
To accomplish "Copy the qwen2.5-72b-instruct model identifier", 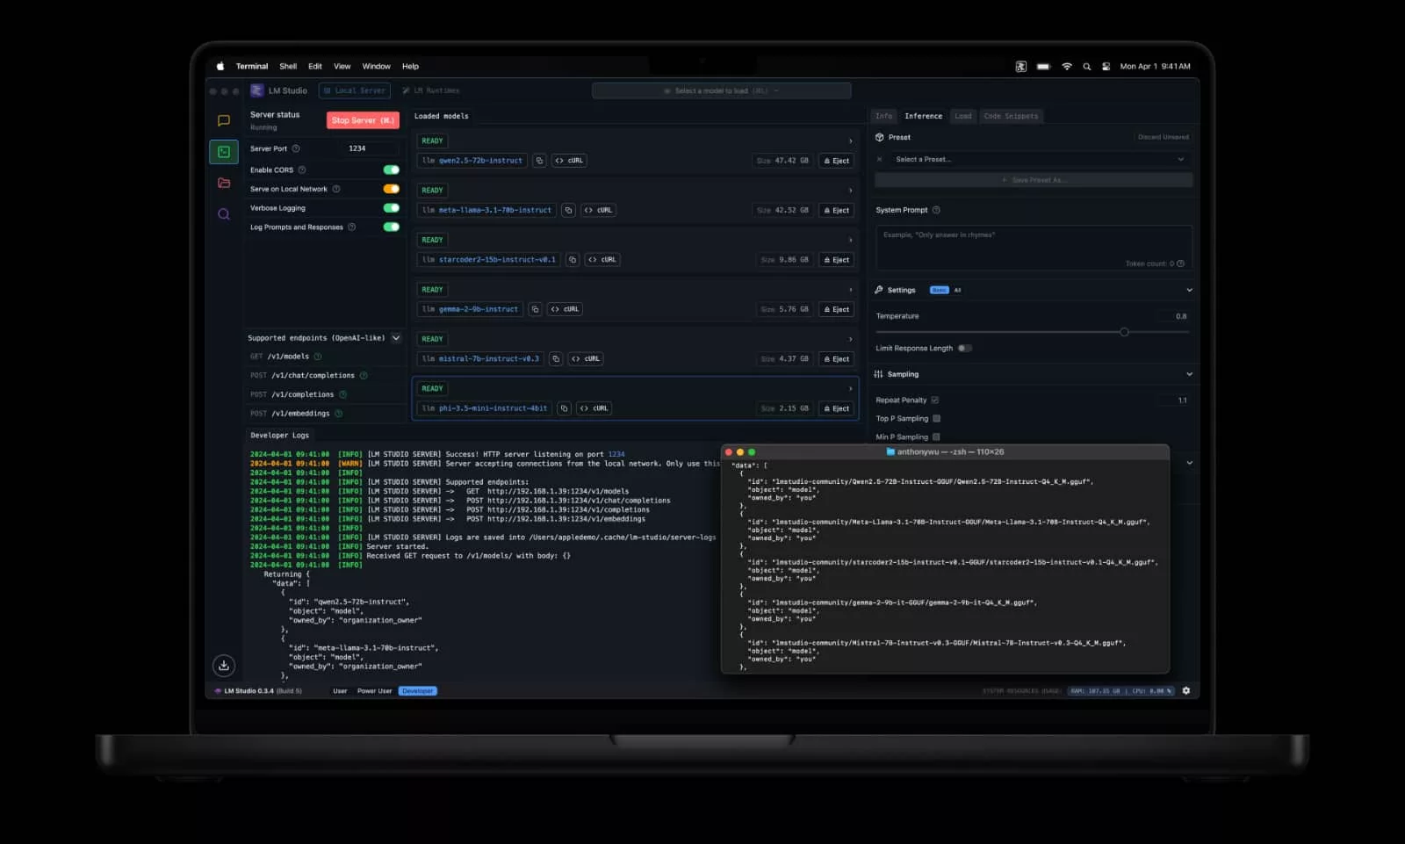I will tap(539, 161).
